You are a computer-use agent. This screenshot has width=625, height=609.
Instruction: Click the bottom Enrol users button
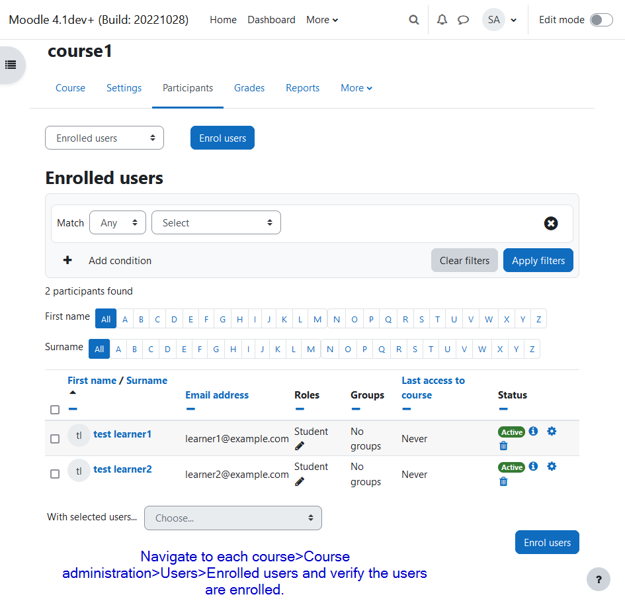547,542
